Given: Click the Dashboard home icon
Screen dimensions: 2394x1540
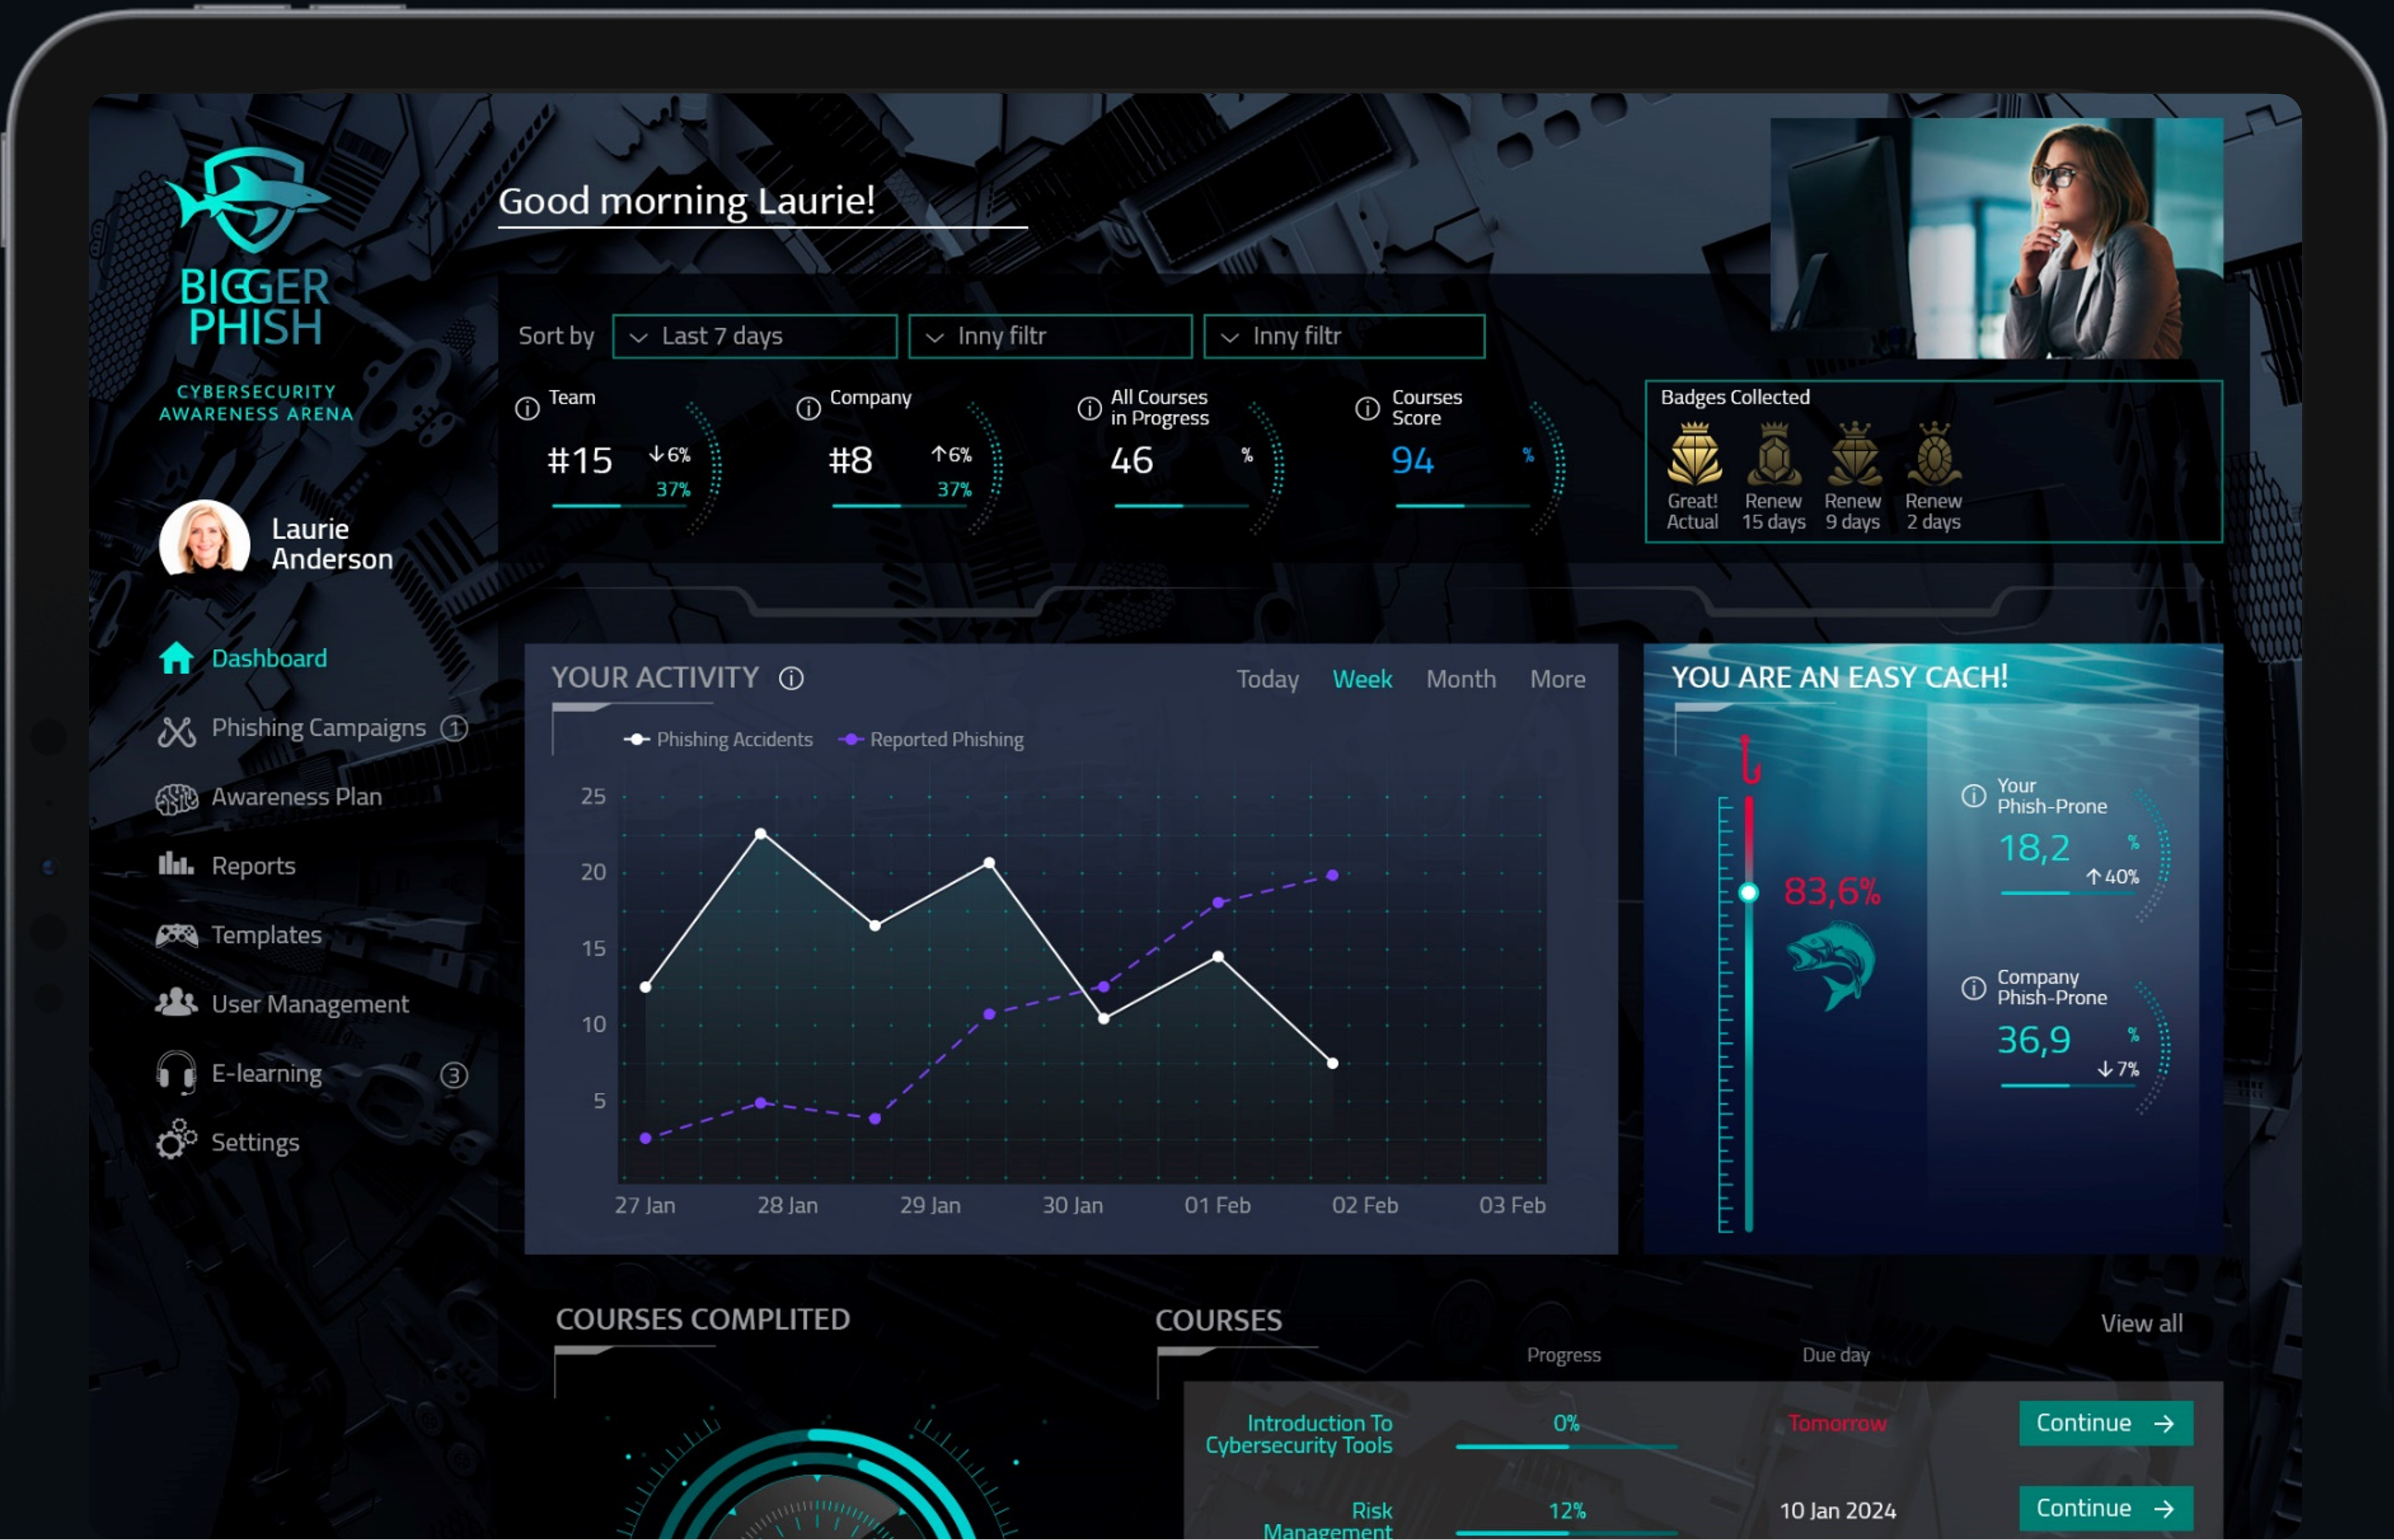Looking at the screenshot, I should (x=176, y=658).
